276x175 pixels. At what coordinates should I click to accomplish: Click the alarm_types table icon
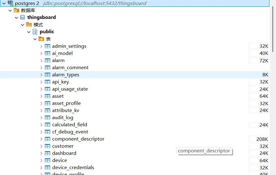coord(48,75)
